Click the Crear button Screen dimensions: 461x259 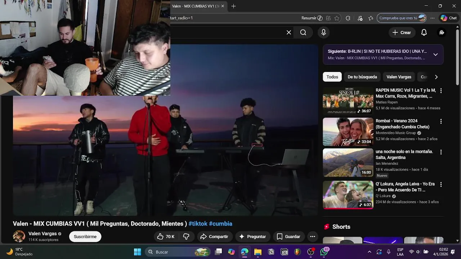pyautogui.click(x=402, y=32)
